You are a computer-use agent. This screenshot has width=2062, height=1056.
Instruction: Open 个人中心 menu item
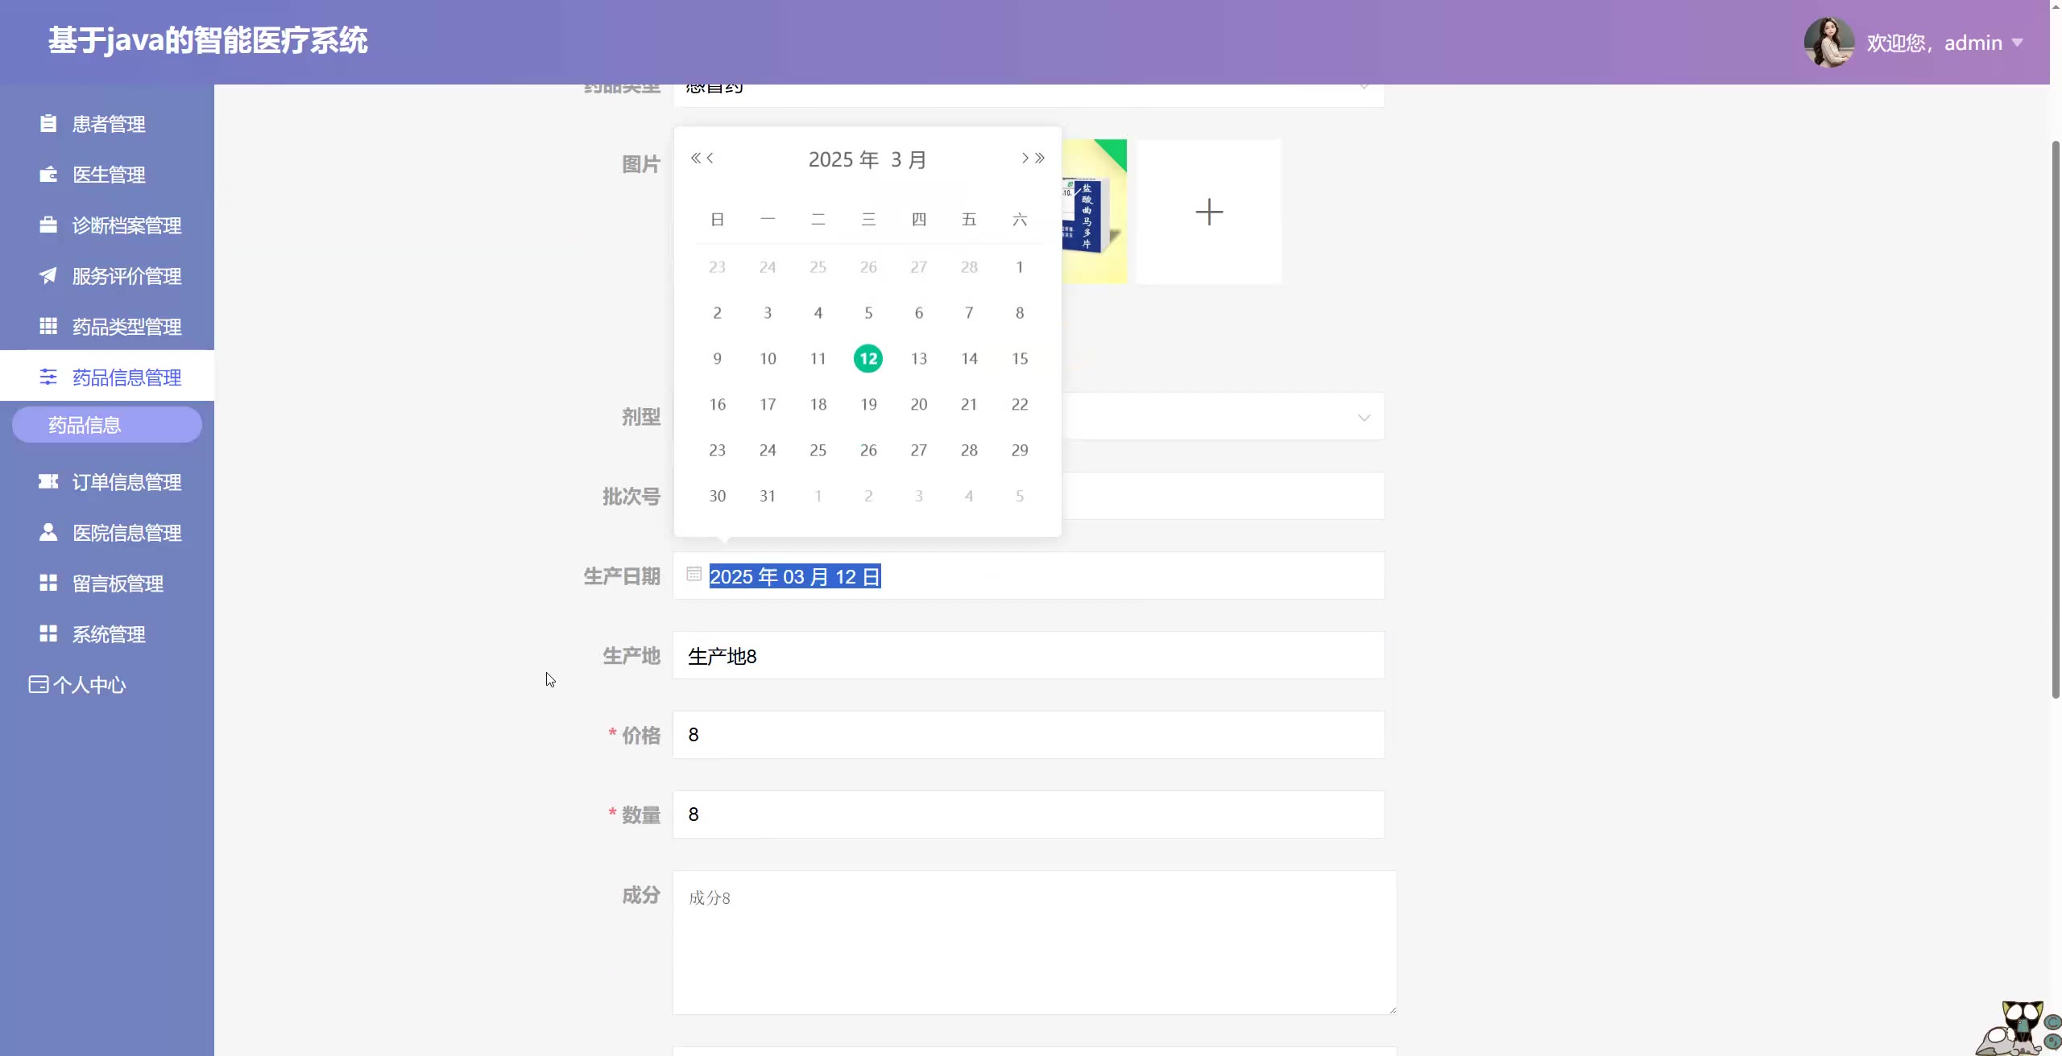tap(89, 685)
